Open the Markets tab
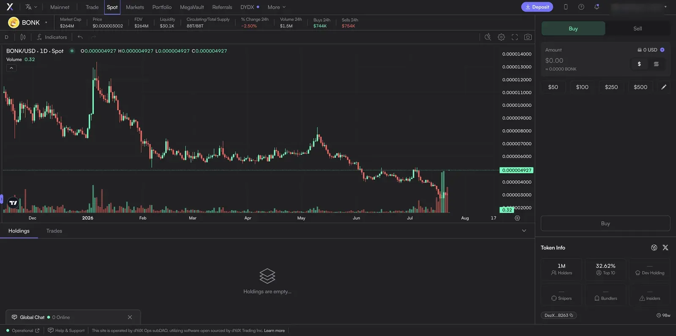Image resolution: width=676 pixels, height=336 pixels. click(135, 7)
